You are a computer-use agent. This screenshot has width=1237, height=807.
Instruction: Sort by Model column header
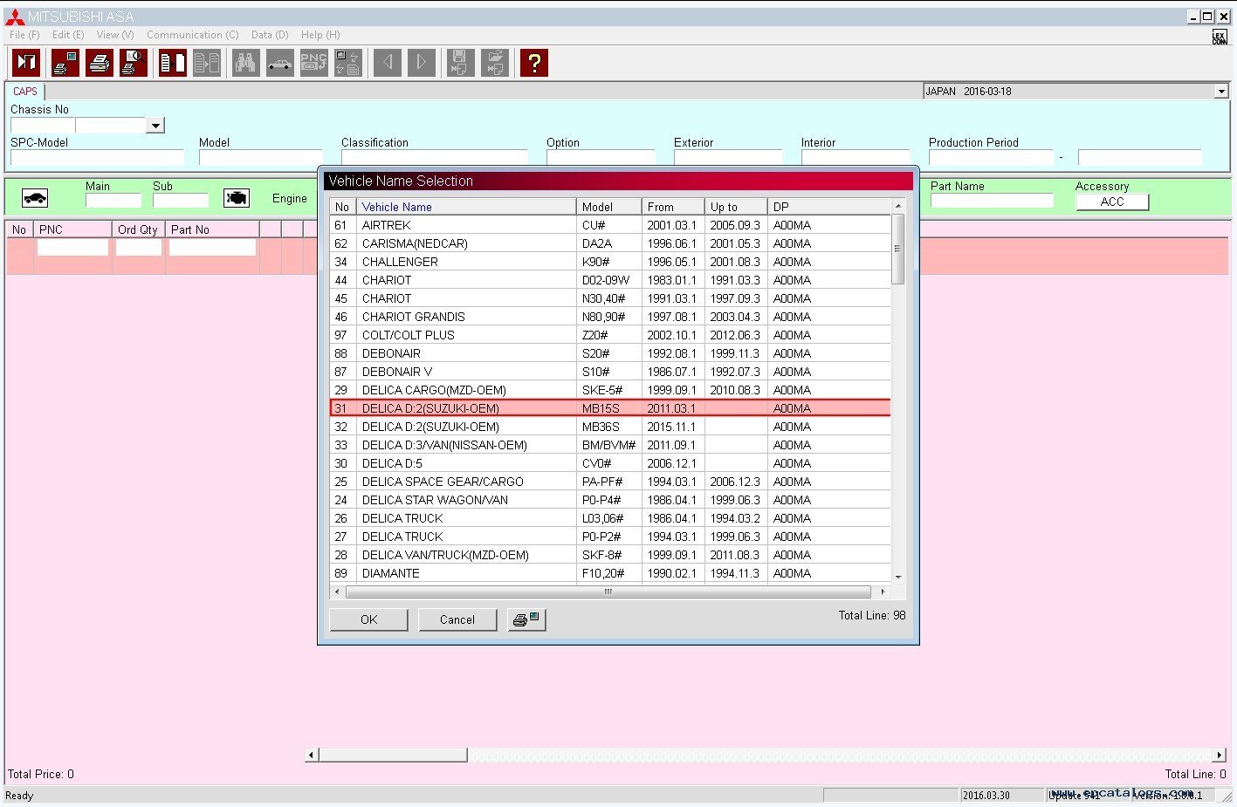[608, 207]
